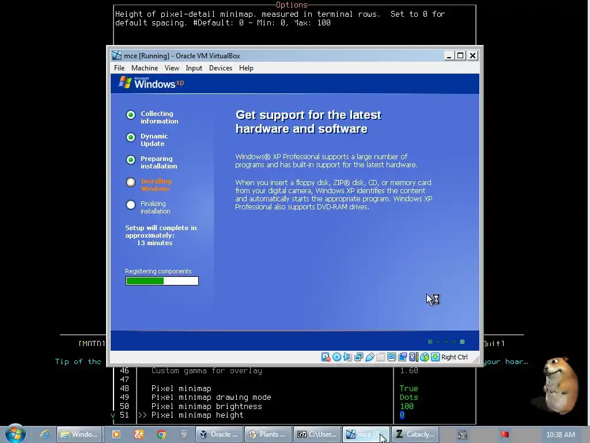Click the 'Options' header in Cataclysm window
Screen dimensions: 590x443
tap(292, 5)
